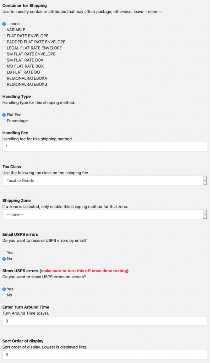The height and width of the screenshot is (363, 212).
Task: Set handling type to Percentage
Action: click(x=4, y=121)
